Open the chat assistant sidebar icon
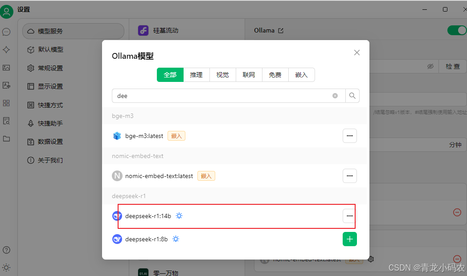The width and height of the screenshot is (467, 276). coord(6,32)
